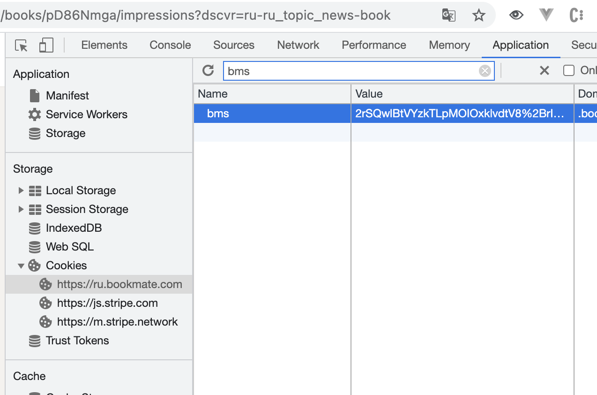Open the Service Workers section
The height and width of the screenshot is (395, 597).
[x=86, y=114]
